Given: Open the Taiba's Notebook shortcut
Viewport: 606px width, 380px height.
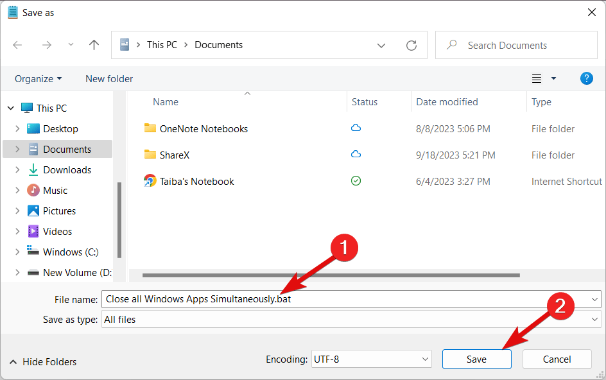Looking at the screenshot, I should click(x=196, y=182).
